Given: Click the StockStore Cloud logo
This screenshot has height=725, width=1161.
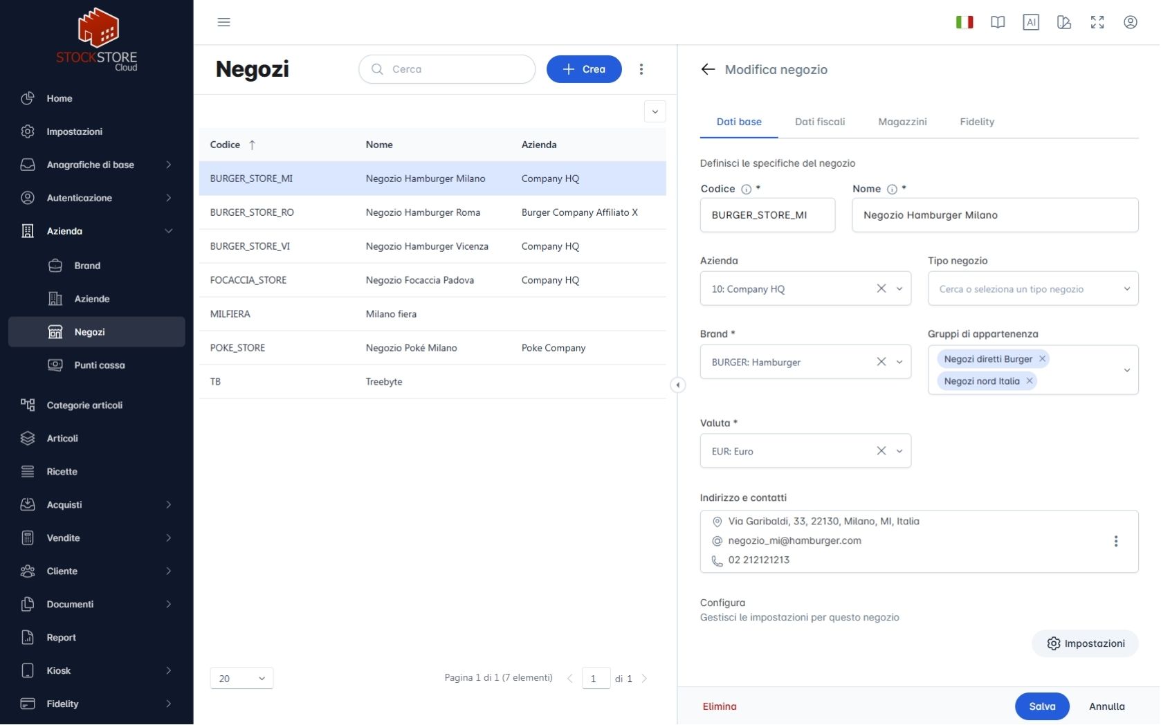Looking at the screenshot, I should pos(97,39).
